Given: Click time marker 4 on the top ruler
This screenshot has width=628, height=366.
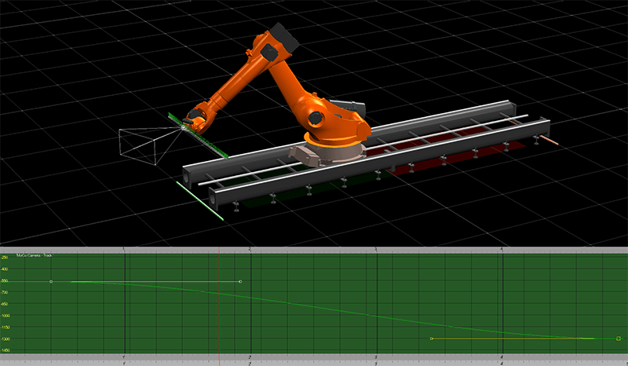Looking at the screenshot, I should pos(502,250).
